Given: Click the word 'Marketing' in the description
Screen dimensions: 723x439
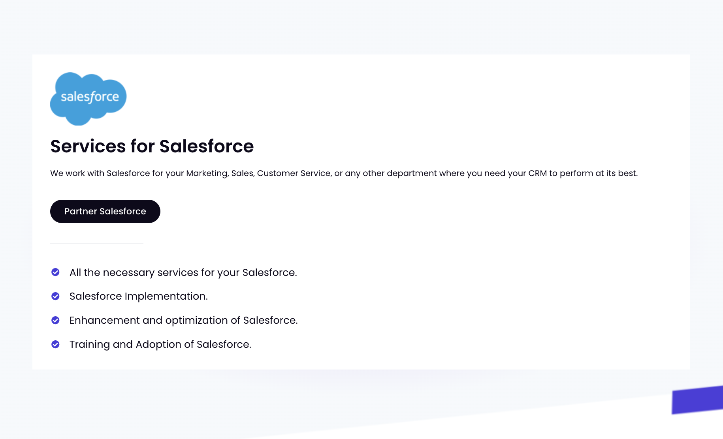Looking at the screenshot, I should coord(207,173).
